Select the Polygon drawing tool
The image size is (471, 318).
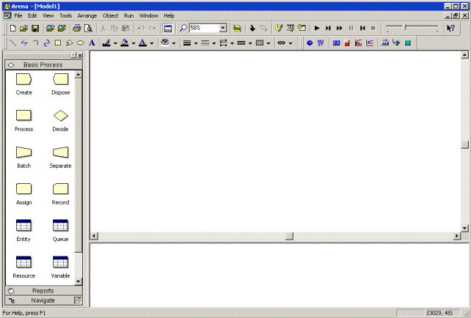click(x=70, y=43)
